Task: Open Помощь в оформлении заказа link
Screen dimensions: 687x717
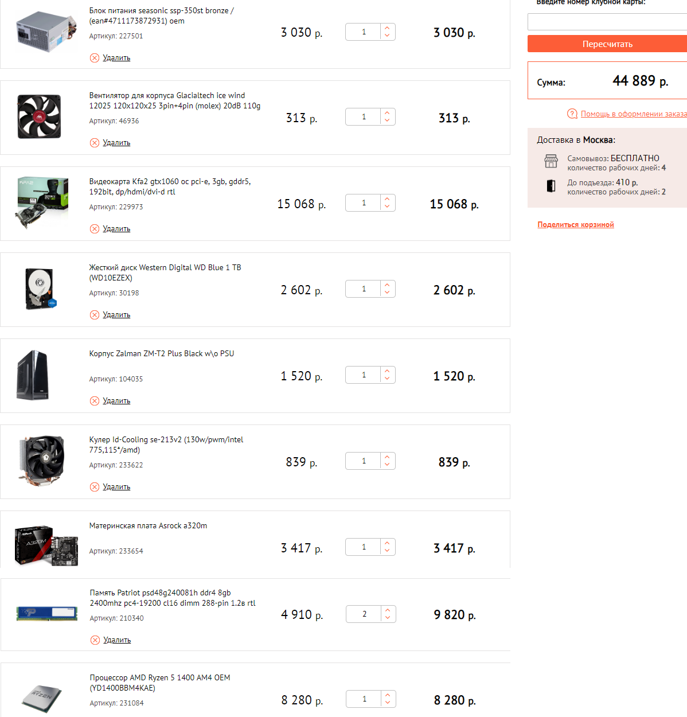Action: [633, 114]
